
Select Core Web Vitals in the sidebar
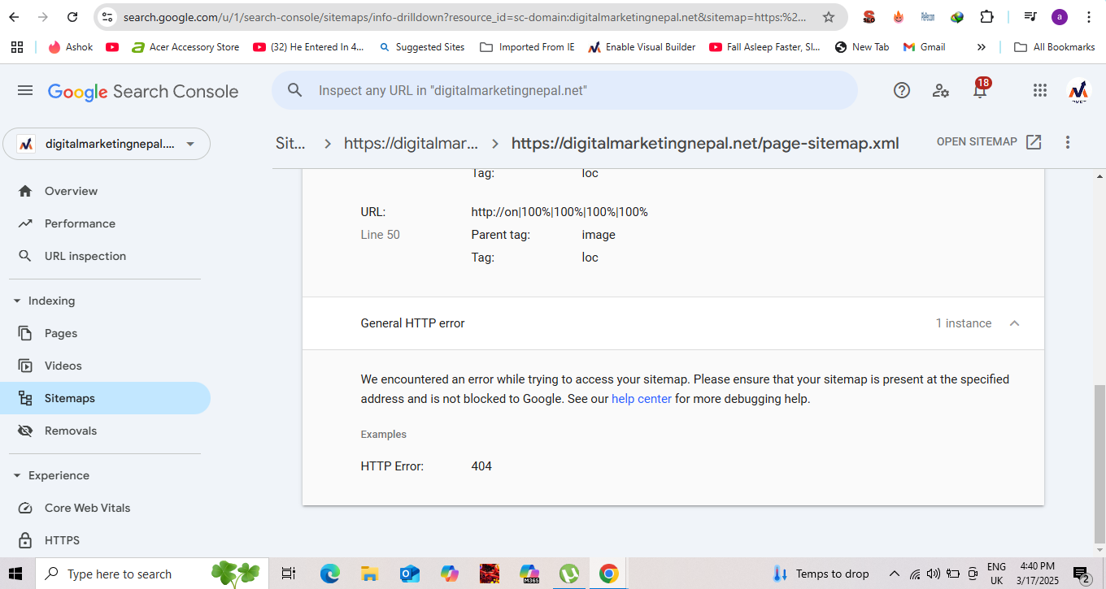pos(87,508)
